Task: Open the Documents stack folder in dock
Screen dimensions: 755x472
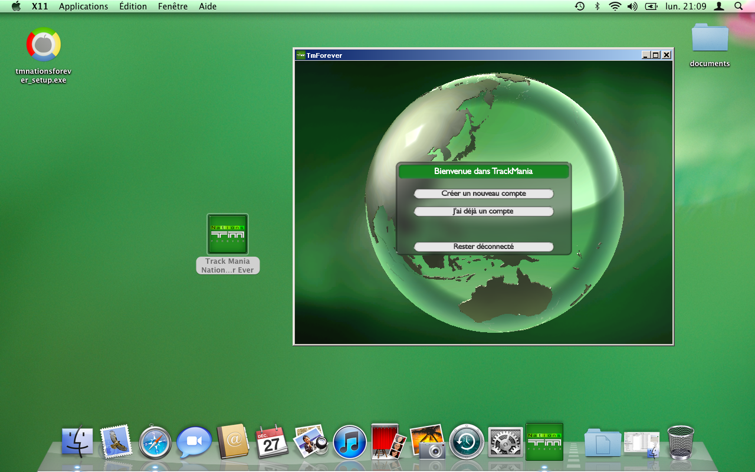Action: 603,442
